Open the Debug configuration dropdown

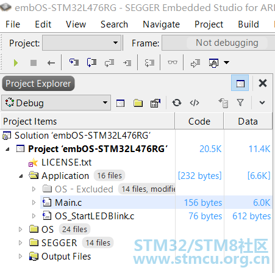click(56, 103)
